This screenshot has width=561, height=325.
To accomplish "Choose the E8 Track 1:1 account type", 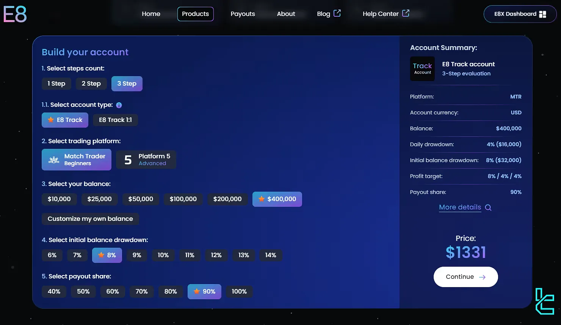I will coord(116,120).
